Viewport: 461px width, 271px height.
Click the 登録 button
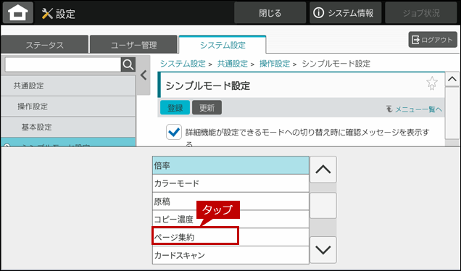[175, 107]
